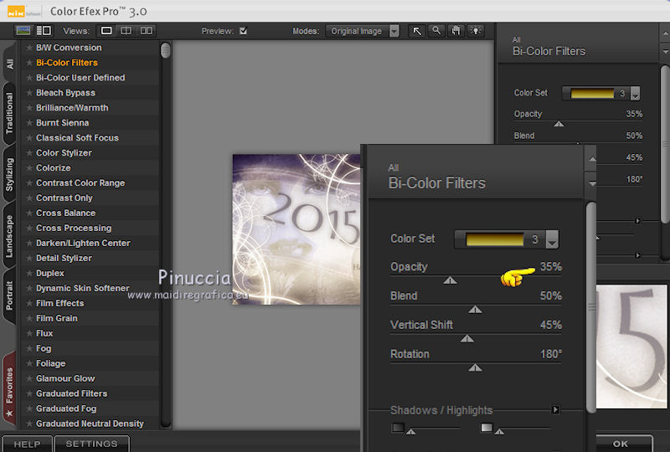Screen dimensions: 670x452
Task: Click the star next to Graduated Neutral Density
Action: click(29, 424)
